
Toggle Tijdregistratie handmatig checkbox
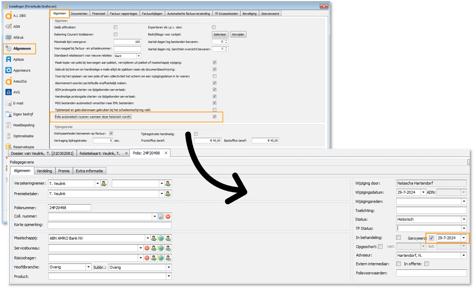[196, 134]
